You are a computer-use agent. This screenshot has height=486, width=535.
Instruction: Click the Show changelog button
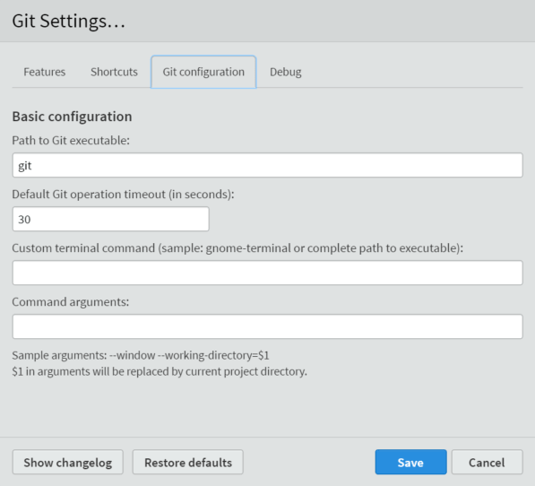click(68, 462)
